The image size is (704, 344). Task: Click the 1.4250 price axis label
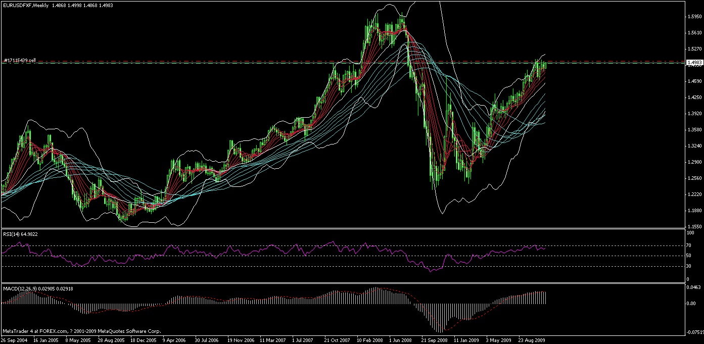point(693,97)
